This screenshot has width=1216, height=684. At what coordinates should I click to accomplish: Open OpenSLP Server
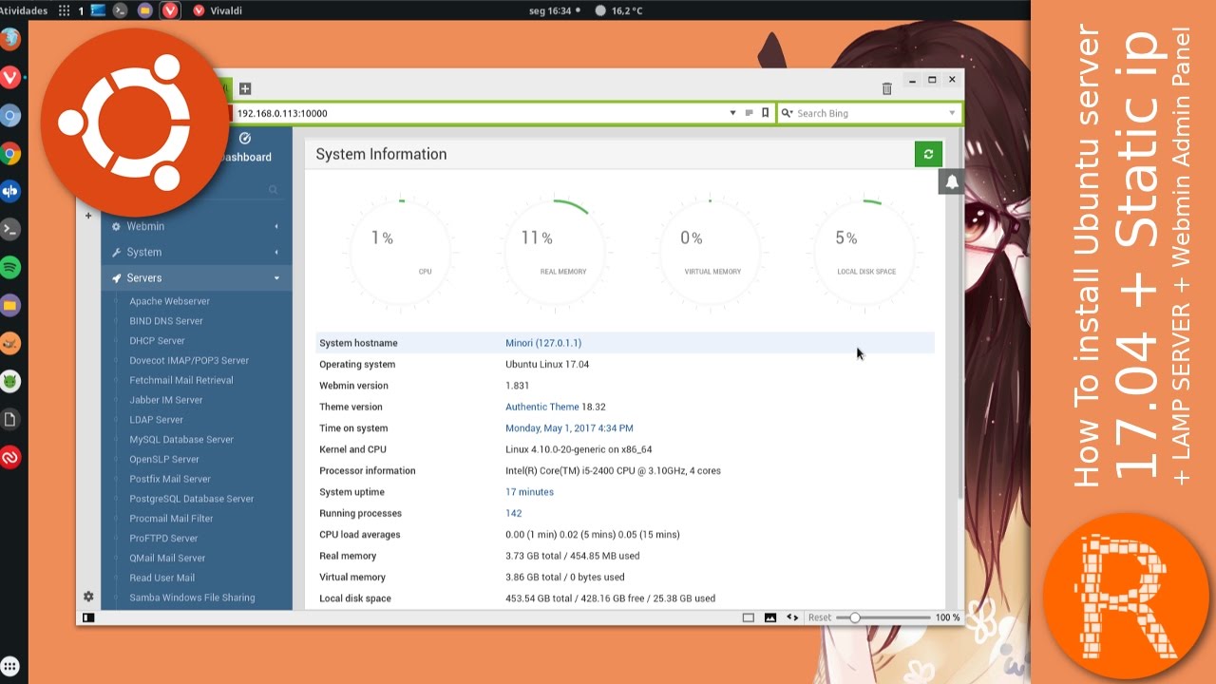click(164, 459)
